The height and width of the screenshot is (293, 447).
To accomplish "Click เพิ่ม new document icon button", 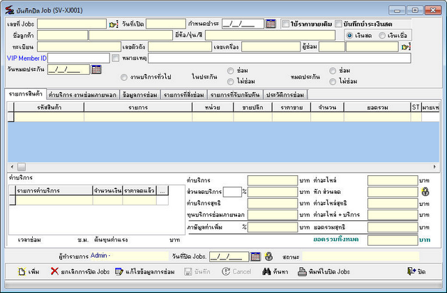I will 29,271.
